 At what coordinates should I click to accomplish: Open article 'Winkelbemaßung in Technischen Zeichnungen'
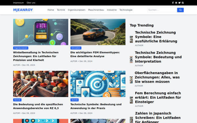(x=36, y=56)
